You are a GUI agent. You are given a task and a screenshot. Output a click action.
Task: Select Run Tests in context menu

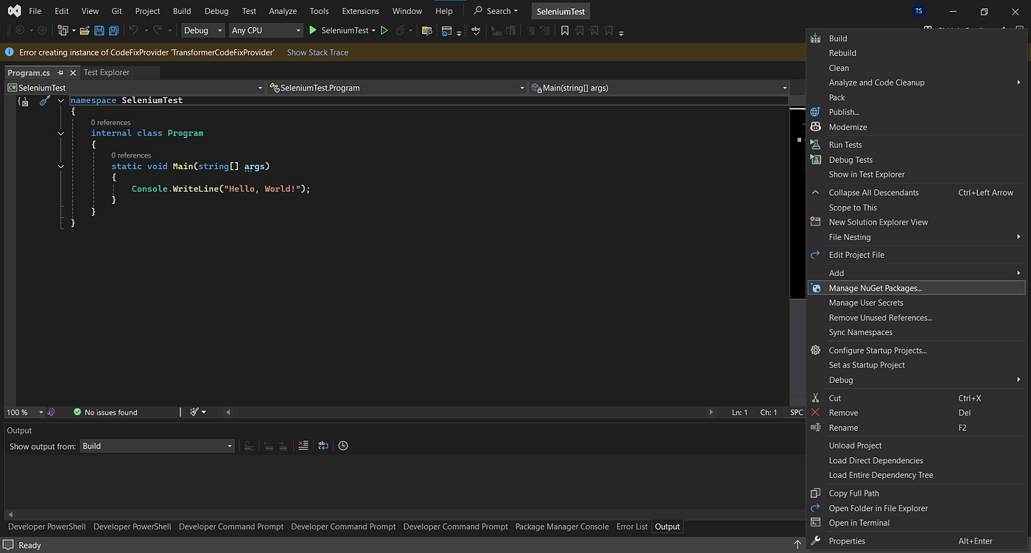pyautogui.click(x=916, y=145)
